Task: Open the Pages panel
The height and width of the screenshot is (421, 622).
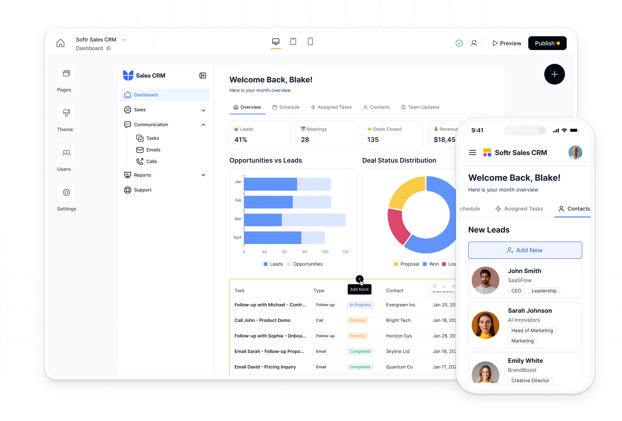Action: pyautogui.click(x=67, y=74)
